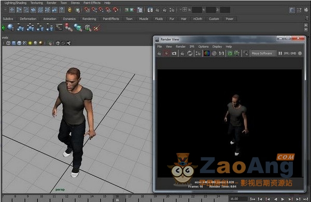Display alpha channel in Render View
Screen dimensions: 311x202
click(x=214, y=53)
